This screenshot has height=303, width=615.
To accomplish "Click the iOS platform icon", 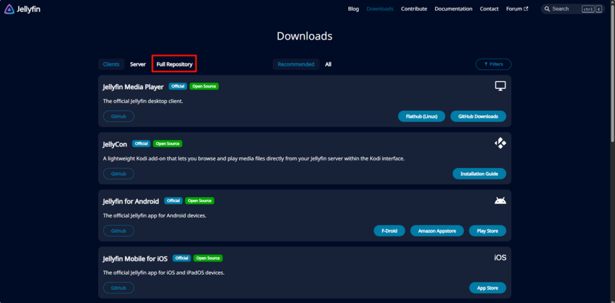I will point(500,257).
